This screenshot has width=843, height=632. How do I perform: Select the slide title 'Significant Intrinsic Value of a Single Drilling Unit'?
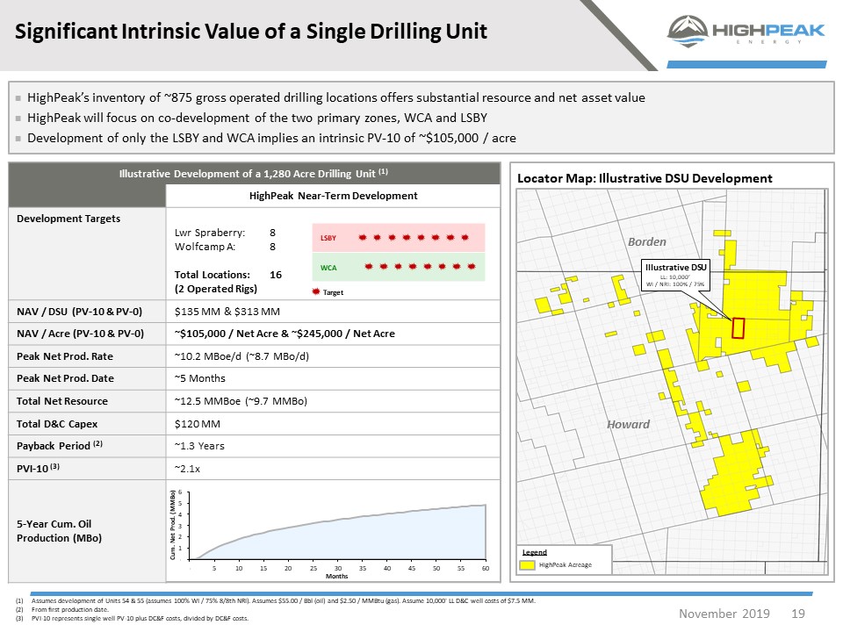tap(251, 32)
